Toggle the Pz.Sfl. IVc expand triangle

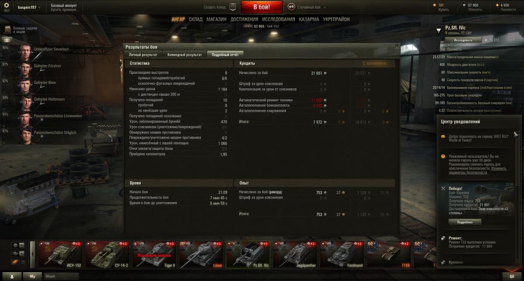[439, 31]
